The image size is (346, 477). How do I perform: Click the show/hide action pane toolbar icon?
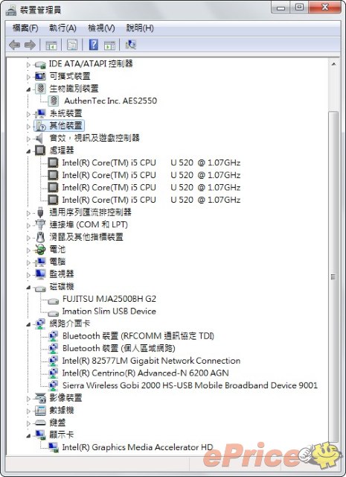click(x=109, y=45)
